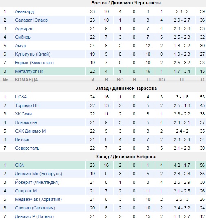Screen dimensions: 206x220
Task: Select the Сибирь team link
Action: pos(23,37)
